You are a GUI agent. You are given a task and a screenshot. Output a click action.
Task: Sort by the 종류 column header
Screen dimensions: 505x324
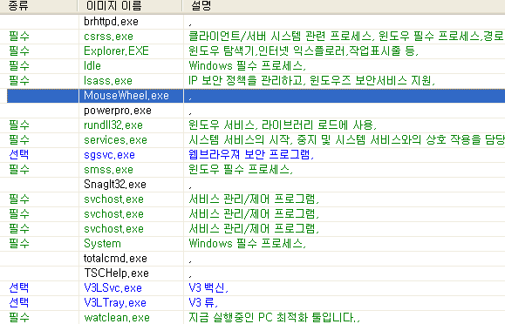point(38,6)
